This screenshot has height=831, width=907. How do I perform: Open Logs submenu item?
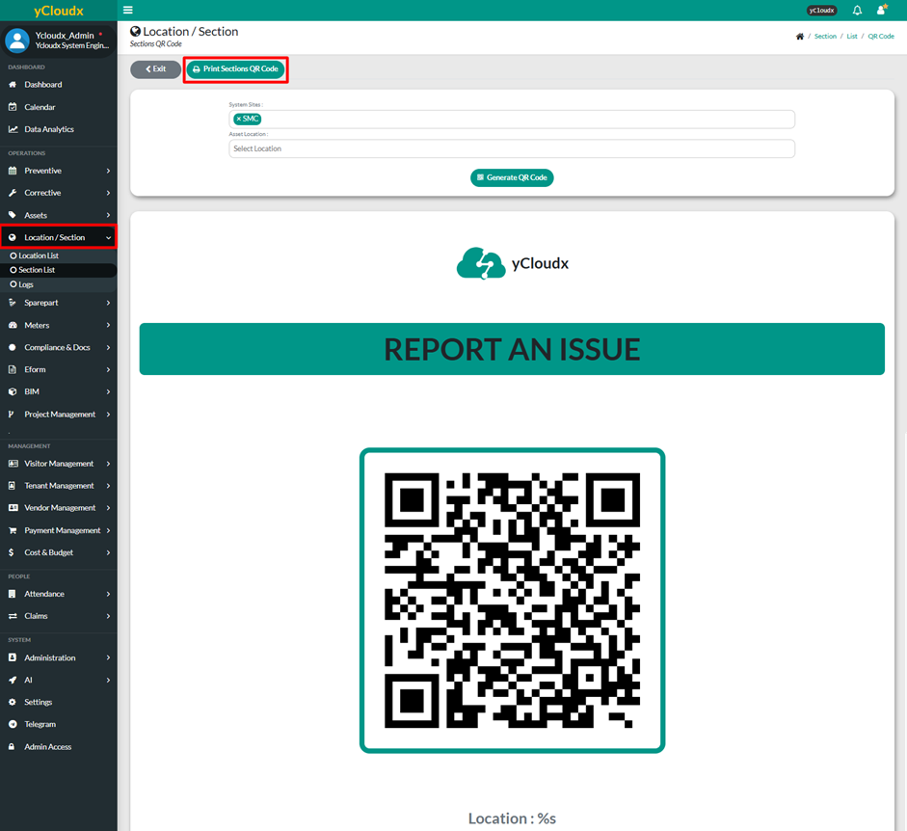59,284
